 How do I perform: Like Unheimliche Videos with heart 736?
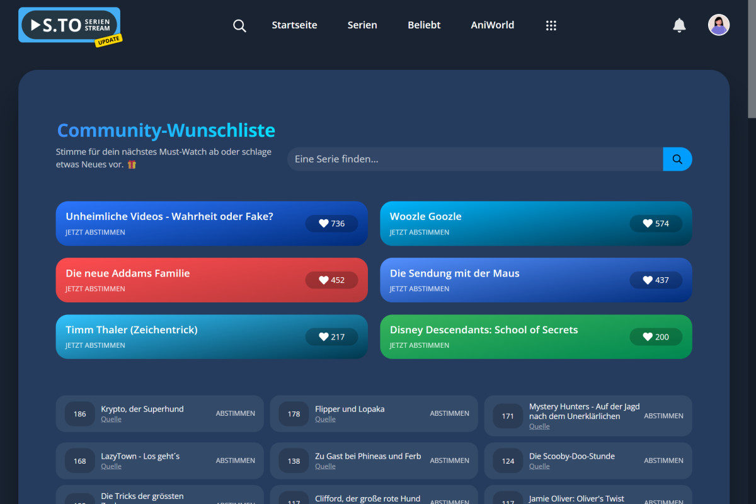pyautogui.click(x=331, y=224)
